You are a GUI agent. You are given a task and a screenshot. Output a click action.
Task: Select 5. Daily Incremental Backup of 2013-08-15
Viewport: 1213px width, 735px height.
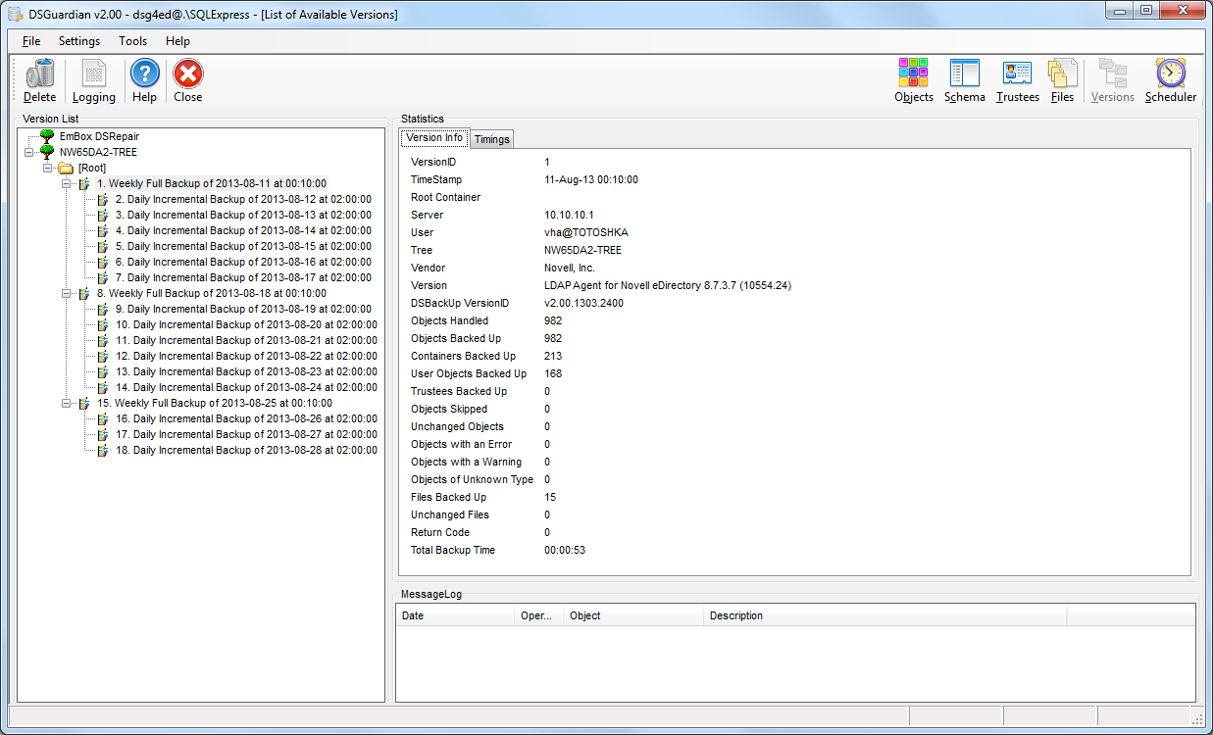coord(243,246)
